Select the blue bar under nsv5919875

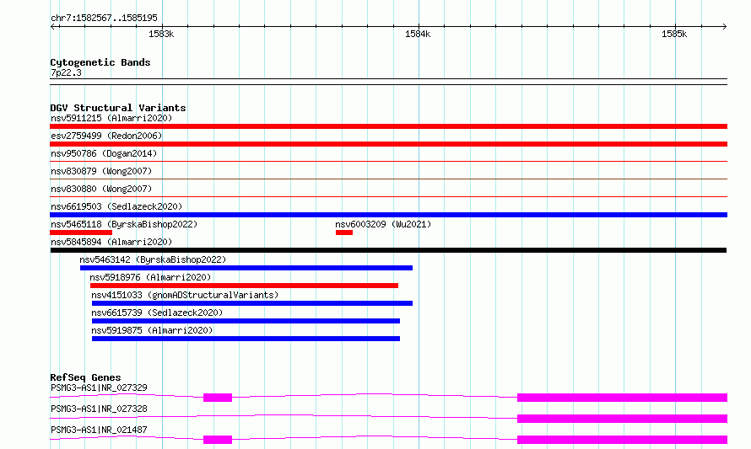tap(246, 339)
